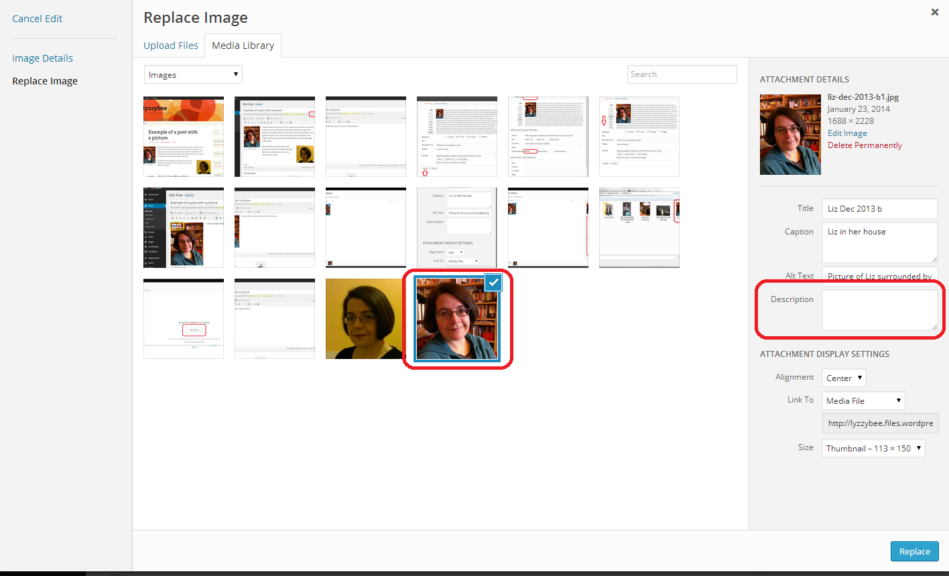Open the Alignment dropdown set to Center

point(844,378)
